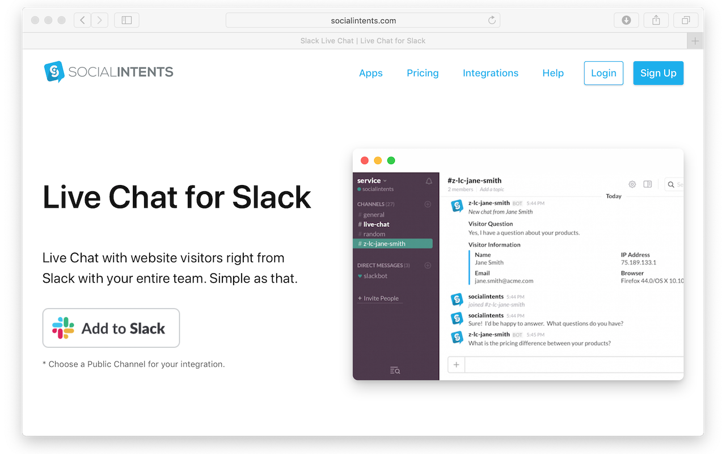Open the Apps menu
726x454 pixels.
click(371, 73)
